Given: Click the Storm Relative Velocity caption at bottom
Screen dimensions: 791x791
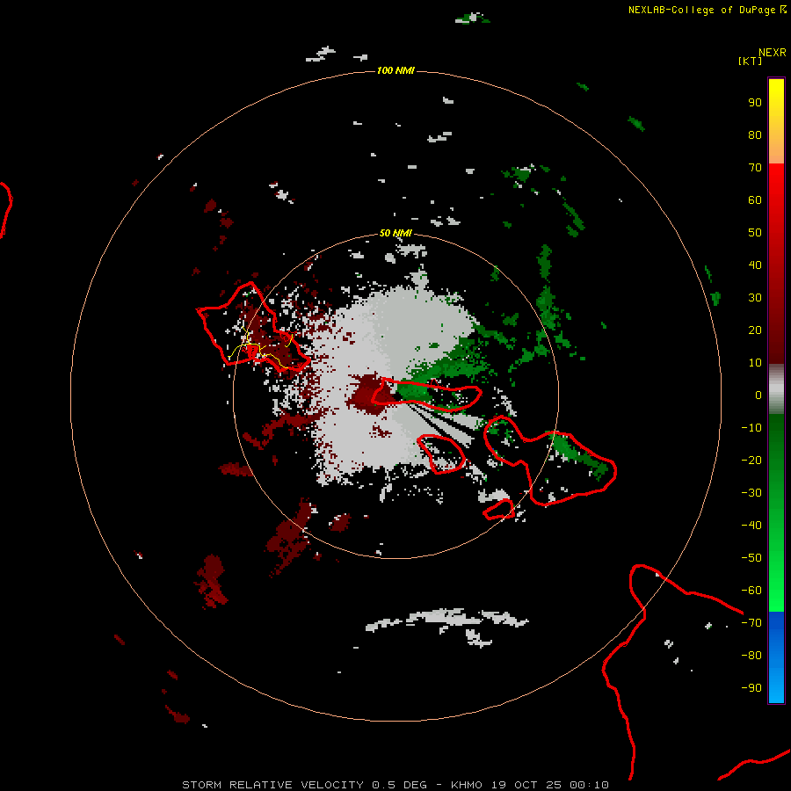Looking at the screenshot, I should [395, 785].
